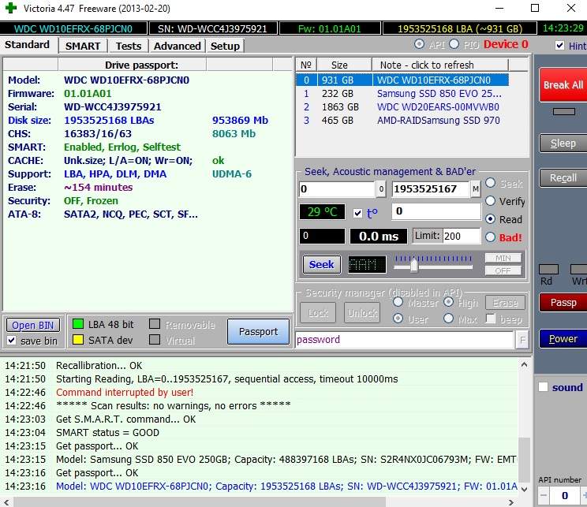Click the Open BIN button
587x507 pixels.
tap(33, 325)
